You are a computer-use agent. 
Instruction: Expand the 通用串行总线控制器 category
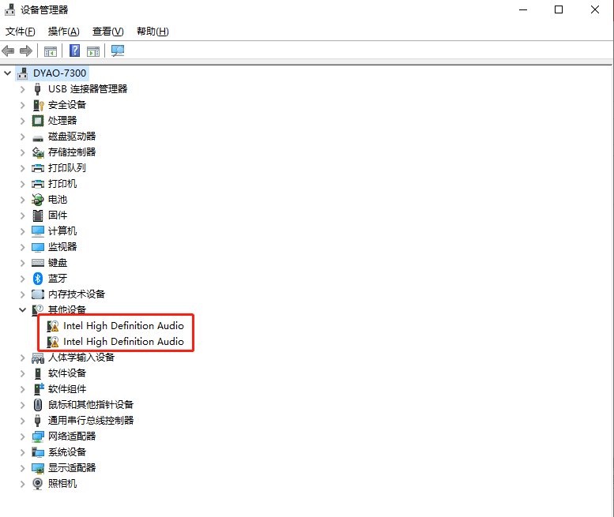23,421
